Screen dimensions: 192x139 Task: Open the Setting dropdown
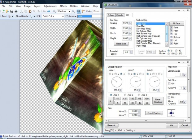131,130
